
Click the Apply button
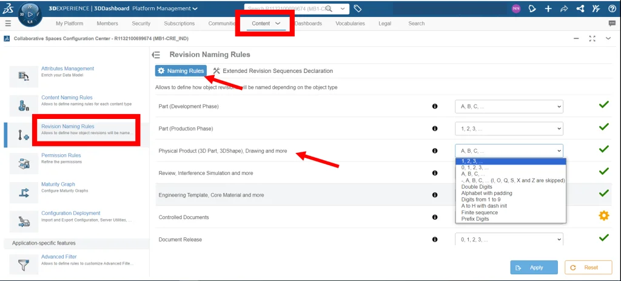click(x=534, y=267)
